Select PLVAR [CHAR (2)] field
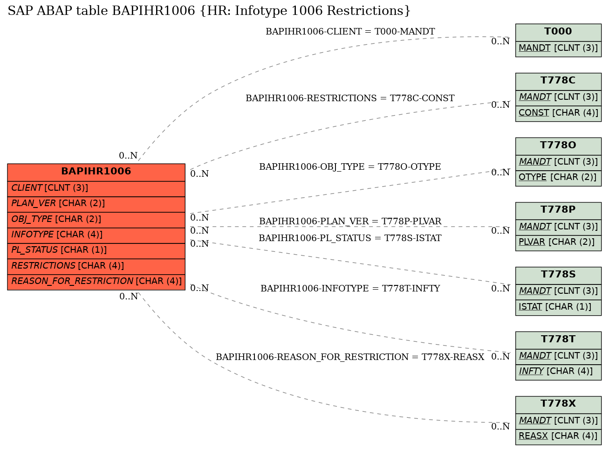Screen dimensions: 609x450 [x=558, y=242]
